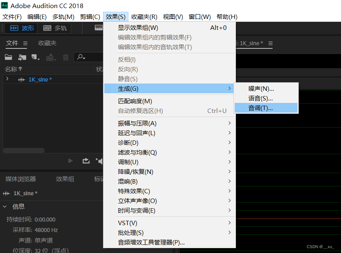This screenshot has height=253, width=341.
Task: Click the spectral display icon in toolbar
Action: [99, 27]
